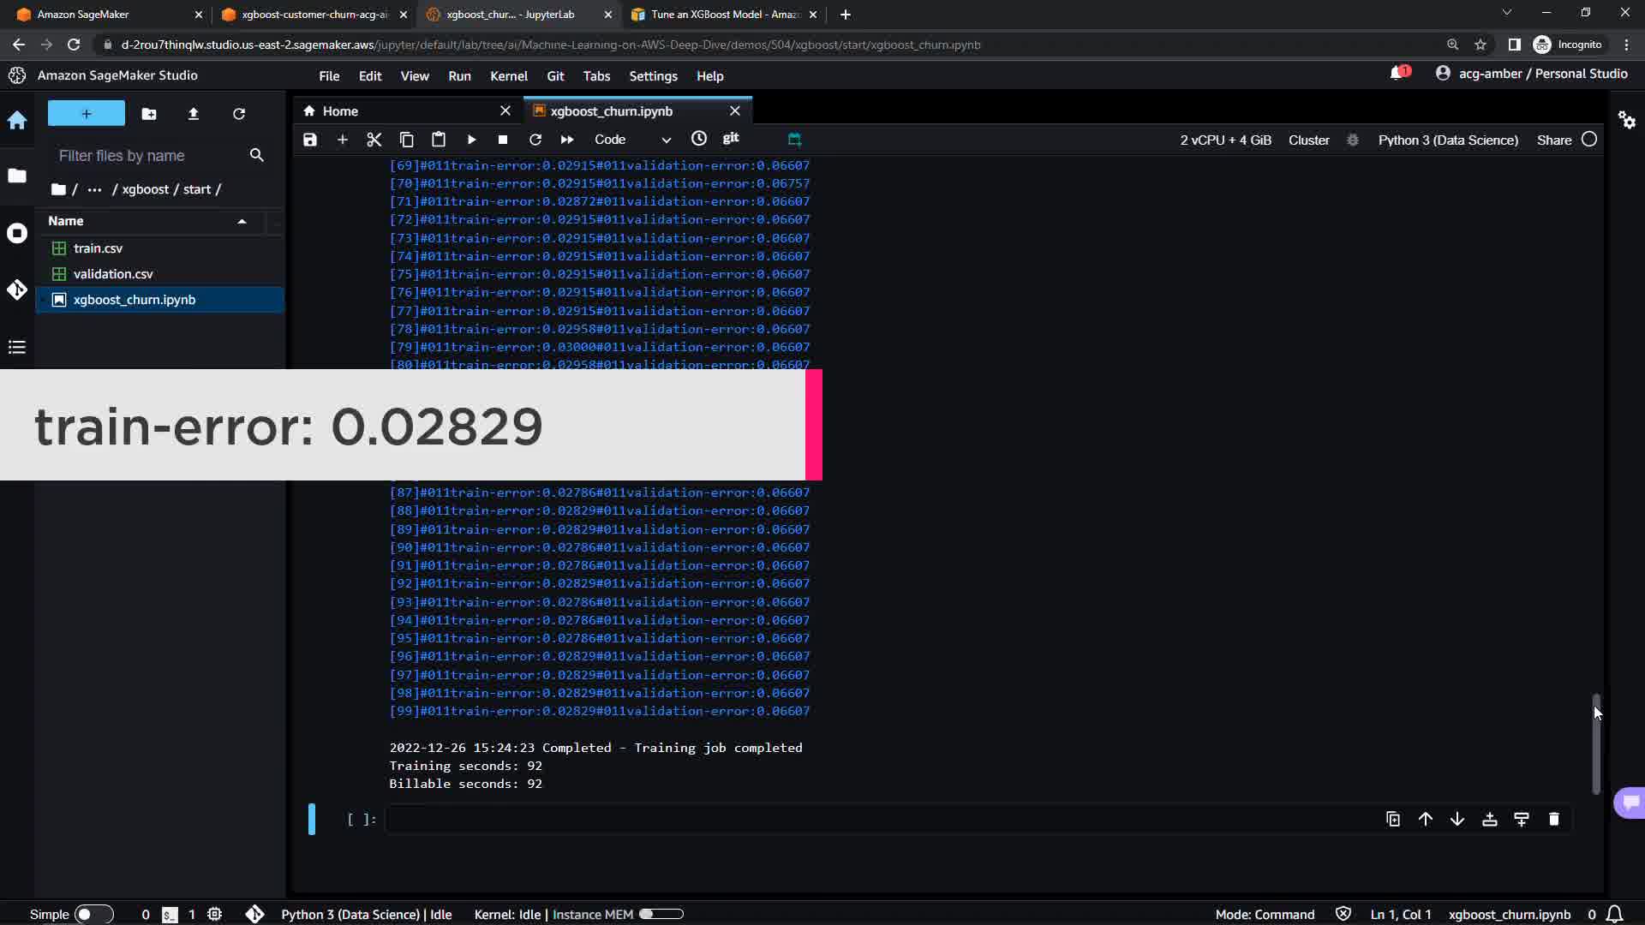Restart kernel and run all cells

(566, 140)
